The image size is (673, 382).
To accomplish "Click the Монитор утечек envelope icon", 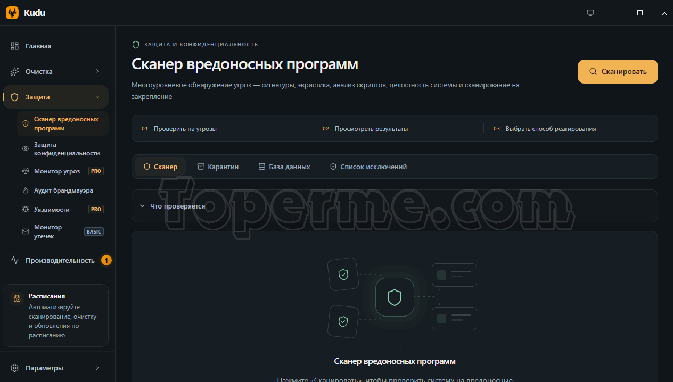I will pyautogui.click(x=26, y=231).
